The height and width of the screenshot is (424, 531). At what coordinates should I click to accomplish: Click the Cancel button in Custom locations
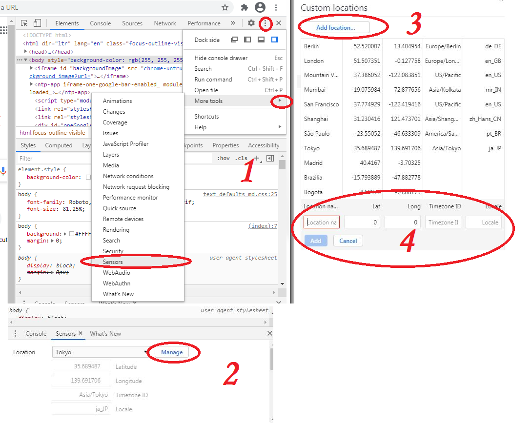tap(348, 241)
